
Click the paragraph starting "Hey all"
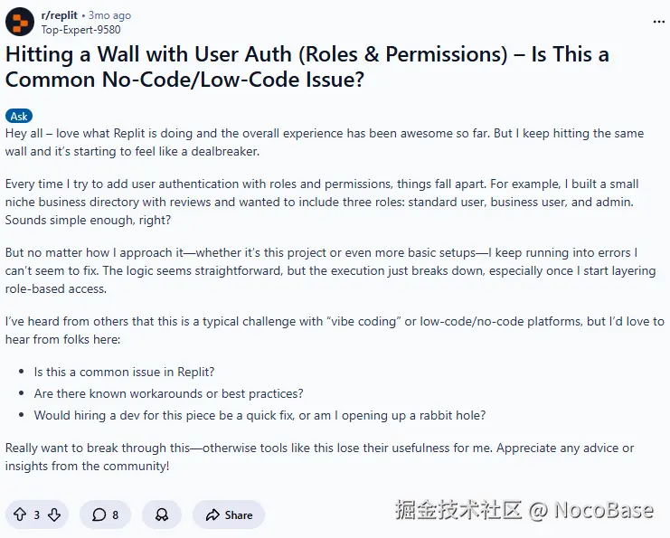point(324,142)
